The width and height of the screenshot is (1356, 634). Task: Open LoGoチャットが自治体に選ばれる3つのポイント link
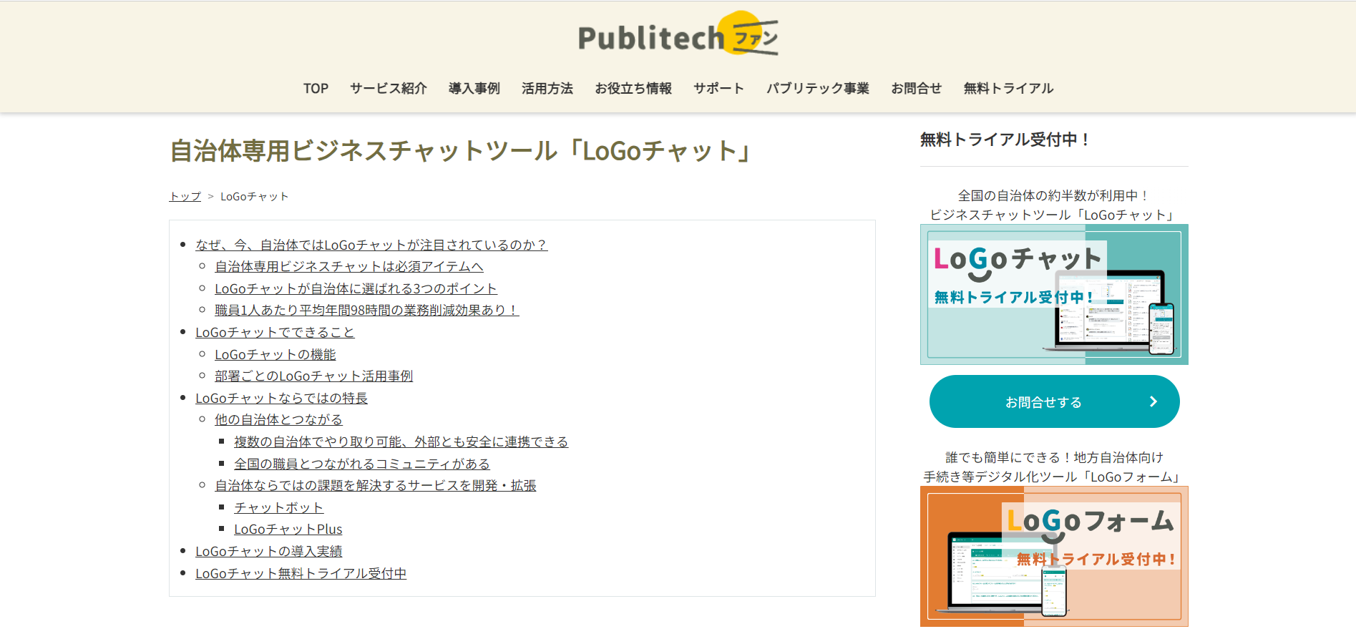click(356, 288)
